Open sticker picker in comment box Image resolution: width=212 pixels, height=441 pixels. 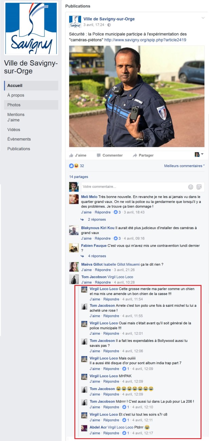pos(199,187)
